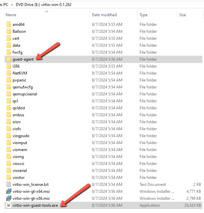Image resolution: width=204 pixels, height=213 pixels.
Task: Click the fwcfg folder icon
Action: [x=9, y=52]
